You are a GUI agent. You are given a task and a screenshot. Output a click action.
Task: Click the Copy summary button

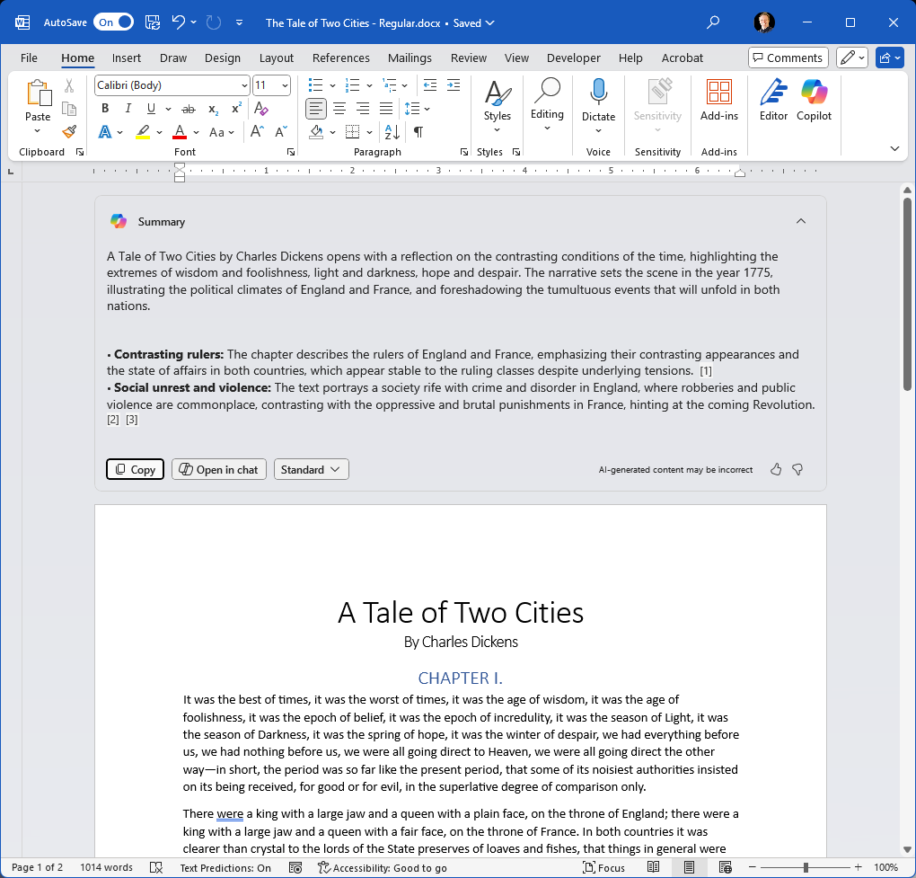[x=135, y=469]
